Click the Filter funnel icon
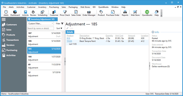The width and height of the screenshot is (183, 96). (62, 24)
